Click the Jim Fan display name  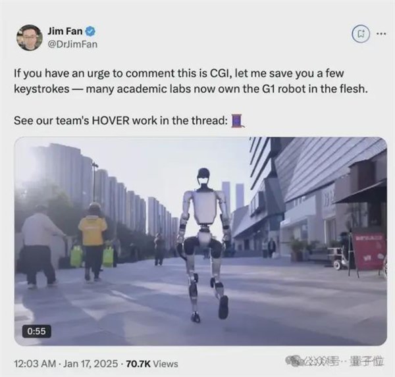65,31
